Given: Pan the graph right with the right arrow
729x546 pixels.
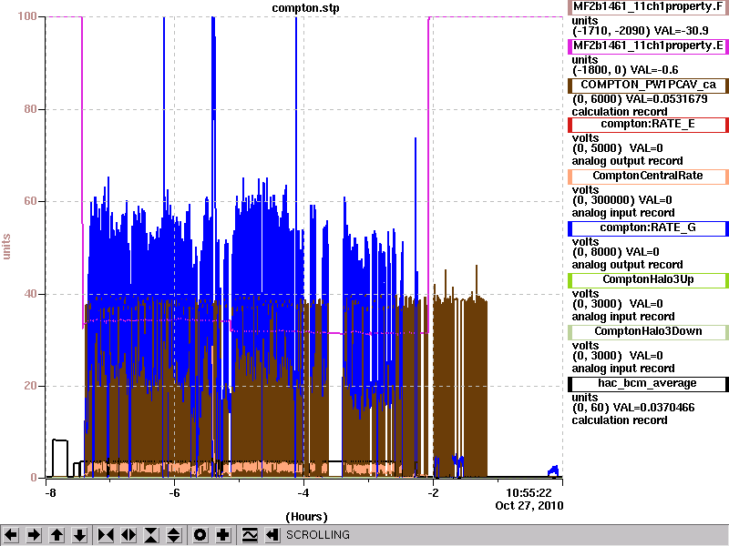Looking at the screenshot, I should [34, 535].
